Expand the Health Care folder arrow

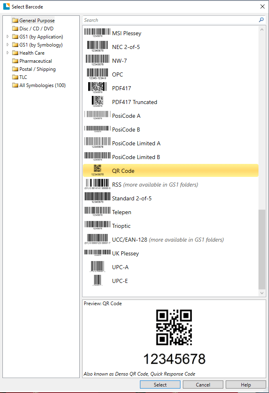tap(7, 53)
